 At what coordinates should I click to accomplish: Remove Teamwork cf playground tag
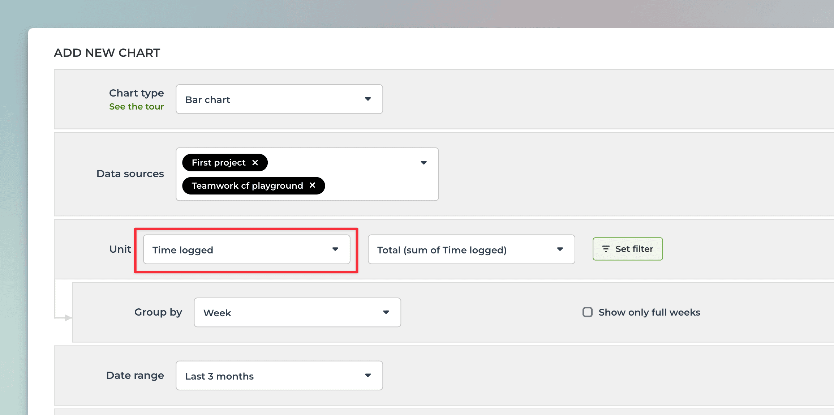click(x=313, y=185)
